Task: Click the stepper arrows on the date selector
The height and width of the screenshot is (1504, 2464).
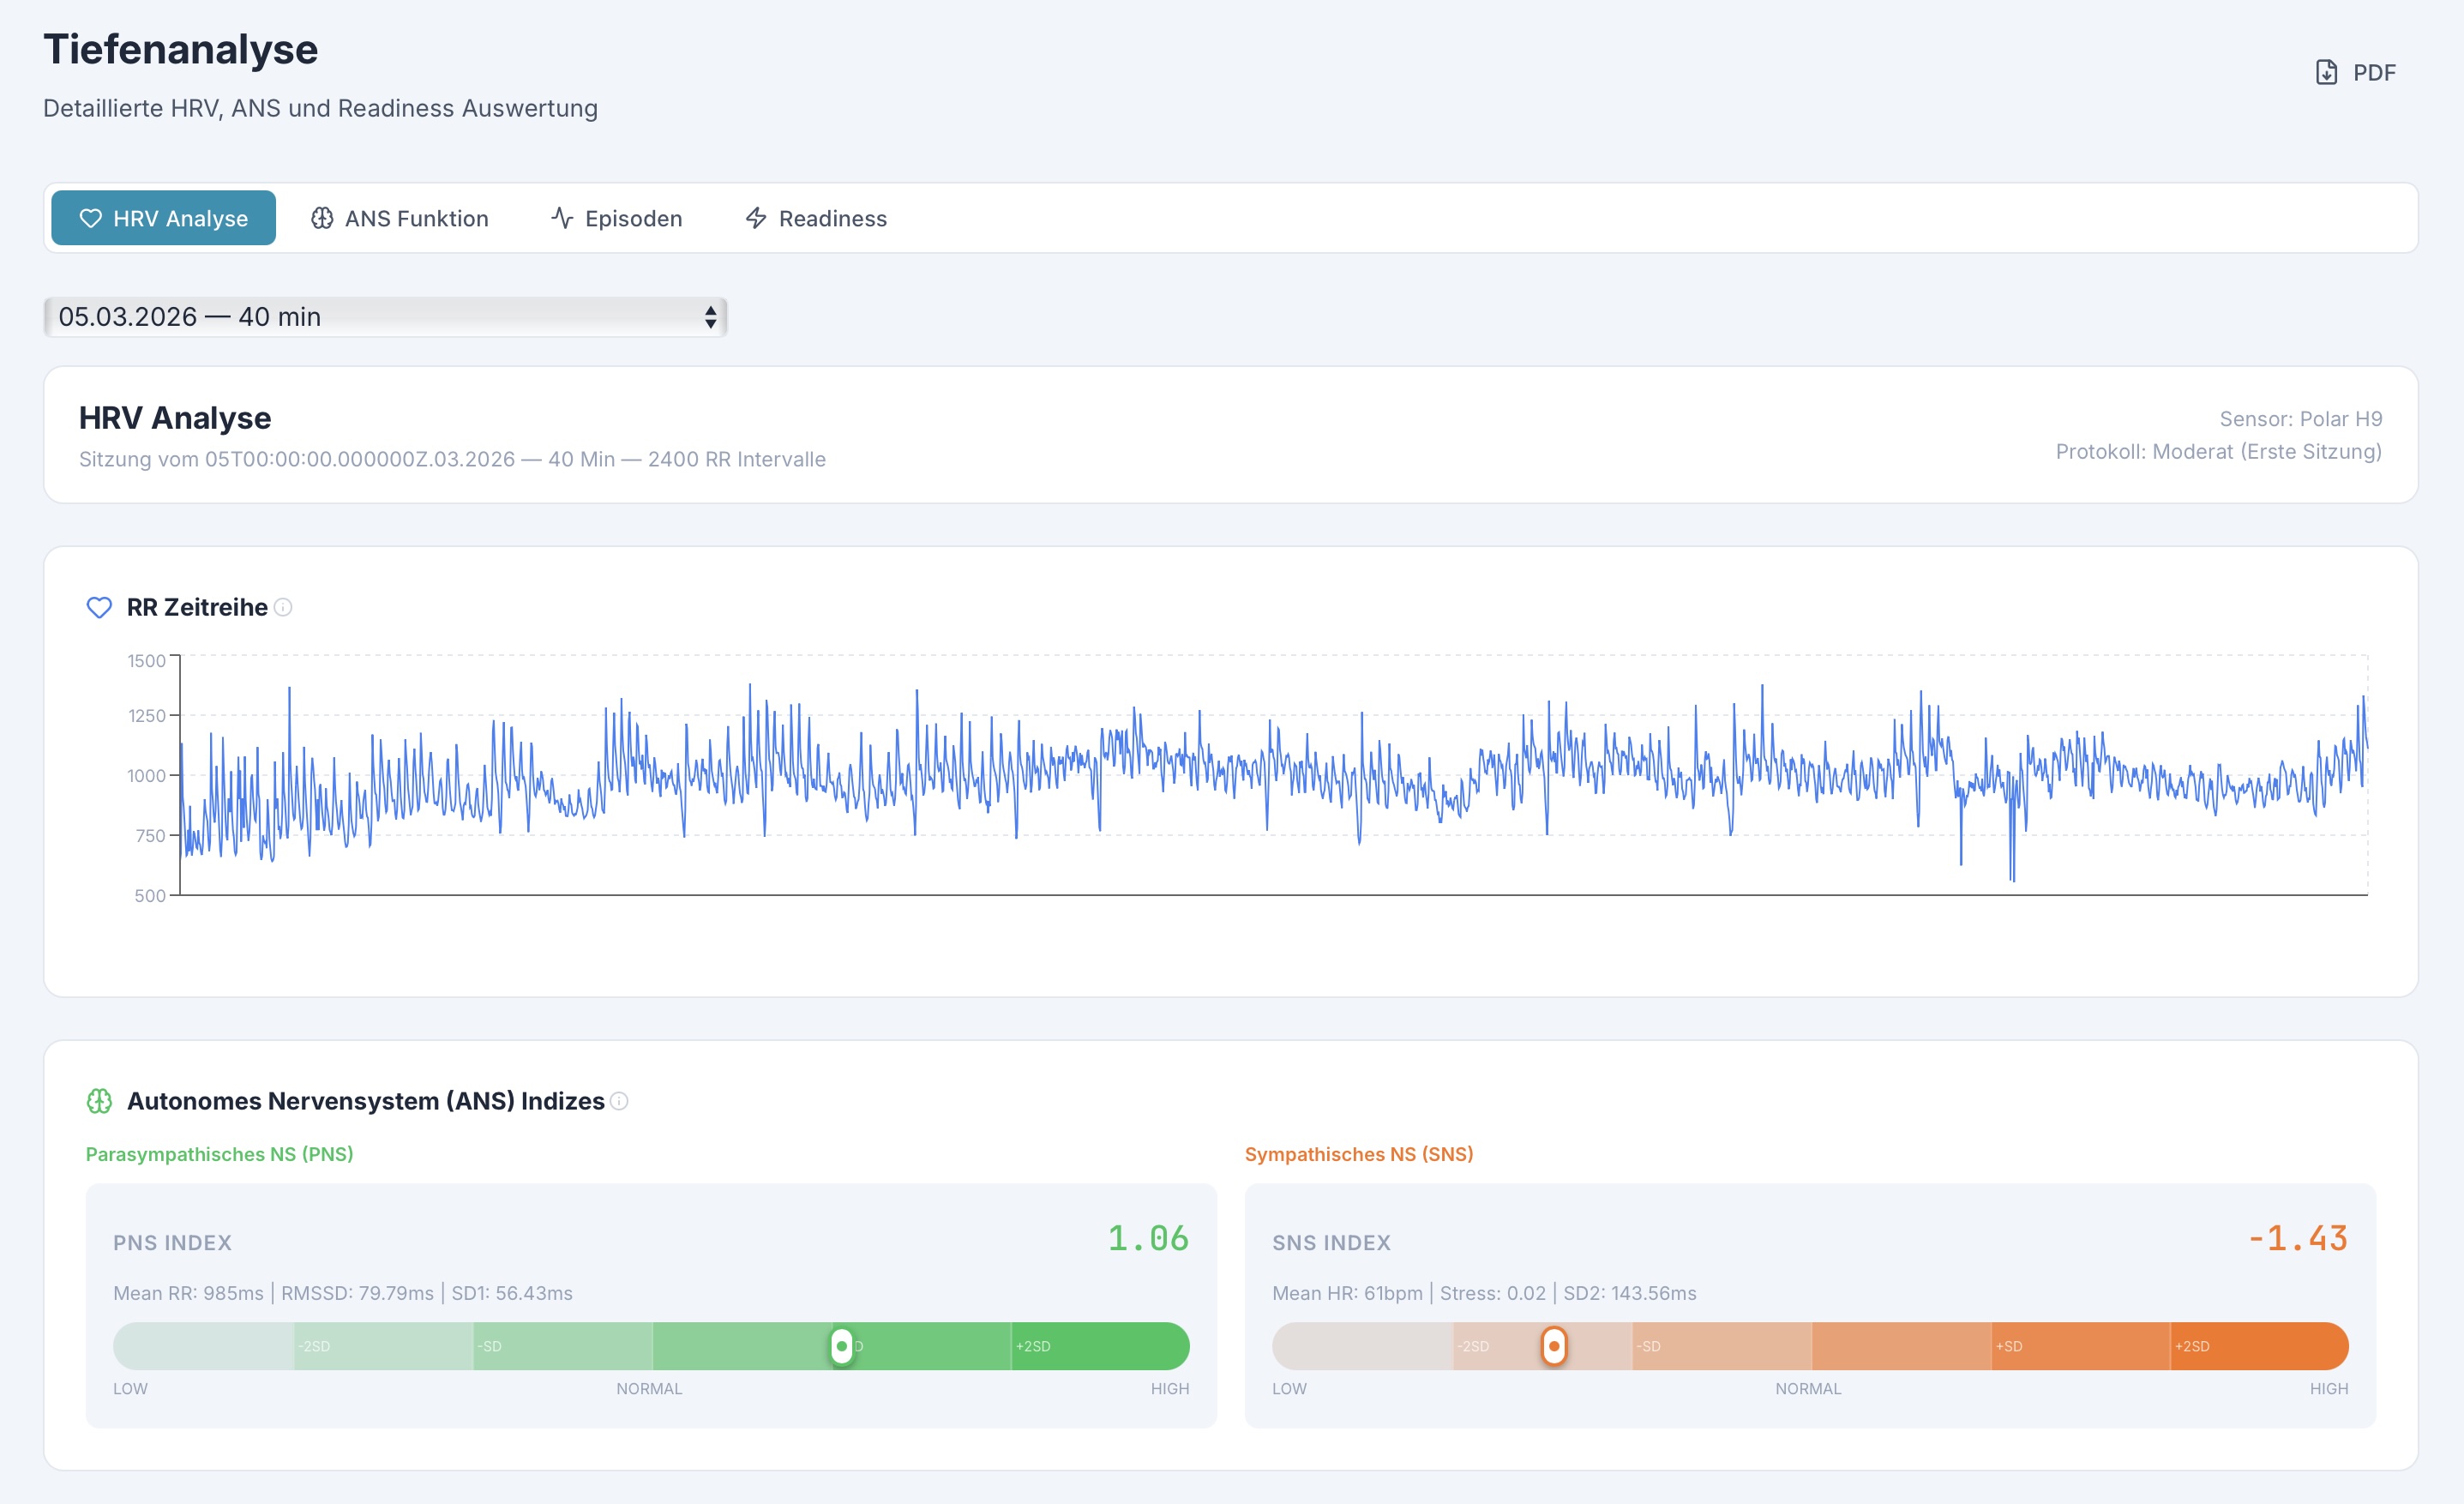Action: click(x=710, y=317)
